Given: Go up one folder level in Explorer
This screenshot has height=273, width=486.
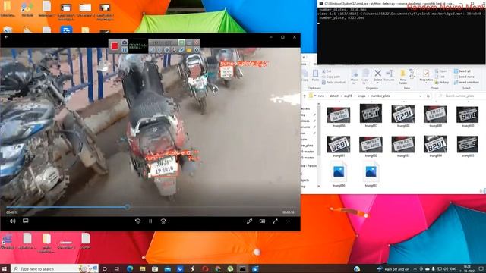Looking at the screenshot, I should pos(305,96).
